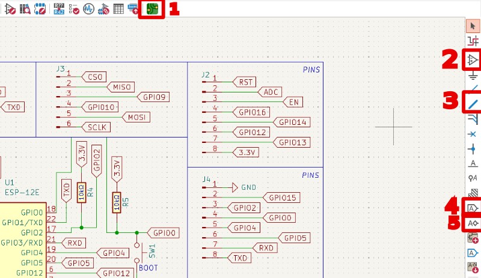The image size is (481, 278).
Task: Choose the Add Hierarchical Label tool
Action: (x=473, y=223)
